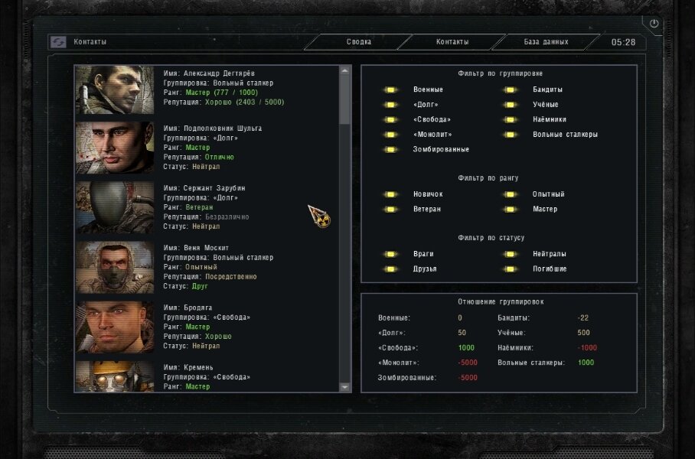695x459 pixels.
Task: Toggle the Военные faction filter
Action: (x=390, y=90)
